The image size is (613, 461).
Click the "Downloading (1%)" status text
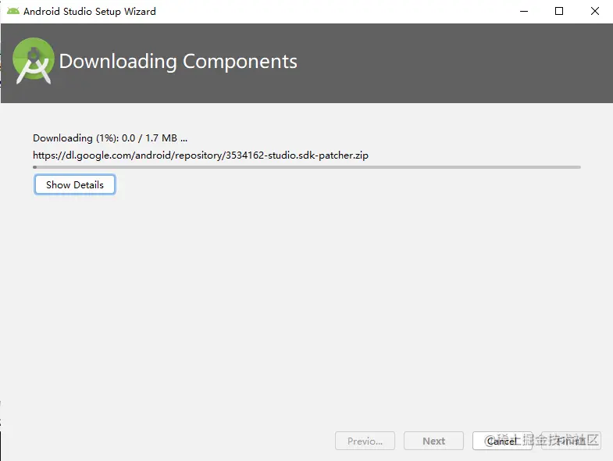pyautogui.click(x=110, y=138)
